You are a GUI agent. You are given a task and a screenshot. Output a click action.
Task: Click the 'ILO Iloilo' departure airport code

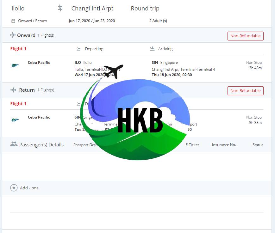point(83,63)
